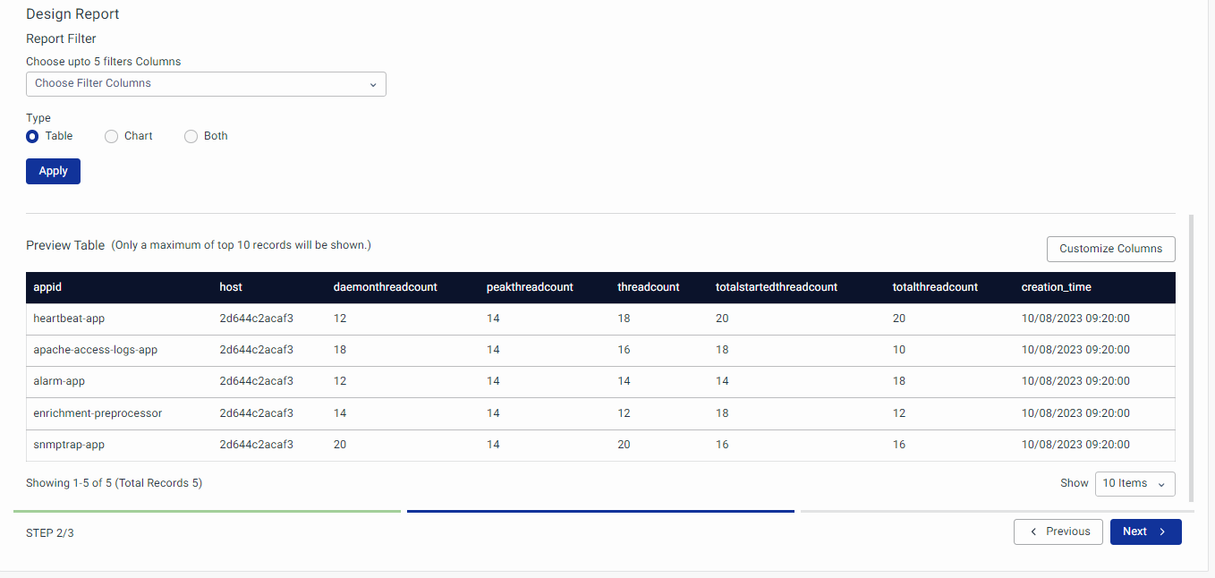The height and width of the screenshot is (578, 1215).
Task: Click the creation_time column header
Action: [x=1056, y=287]
